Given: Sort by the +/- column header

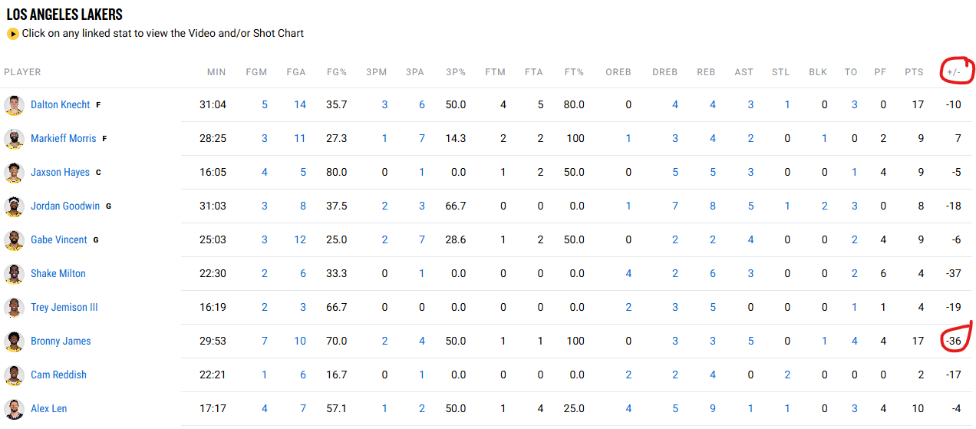Looking at the screenshot, I should (954, 72).
